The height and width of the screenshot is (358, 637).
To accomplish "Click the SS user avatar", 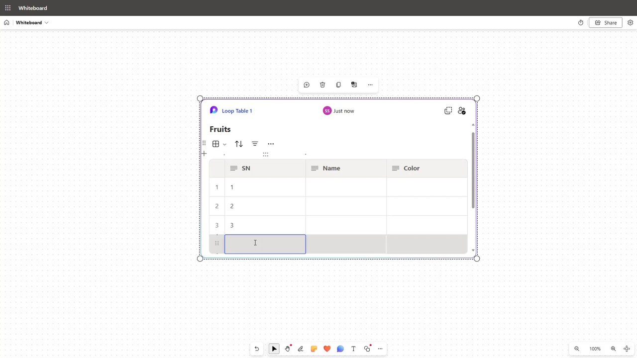I will click(327, 111).
